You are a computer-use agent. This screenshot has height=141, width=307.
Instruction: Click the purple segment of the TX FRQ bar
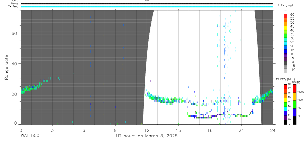pos(285,118)
